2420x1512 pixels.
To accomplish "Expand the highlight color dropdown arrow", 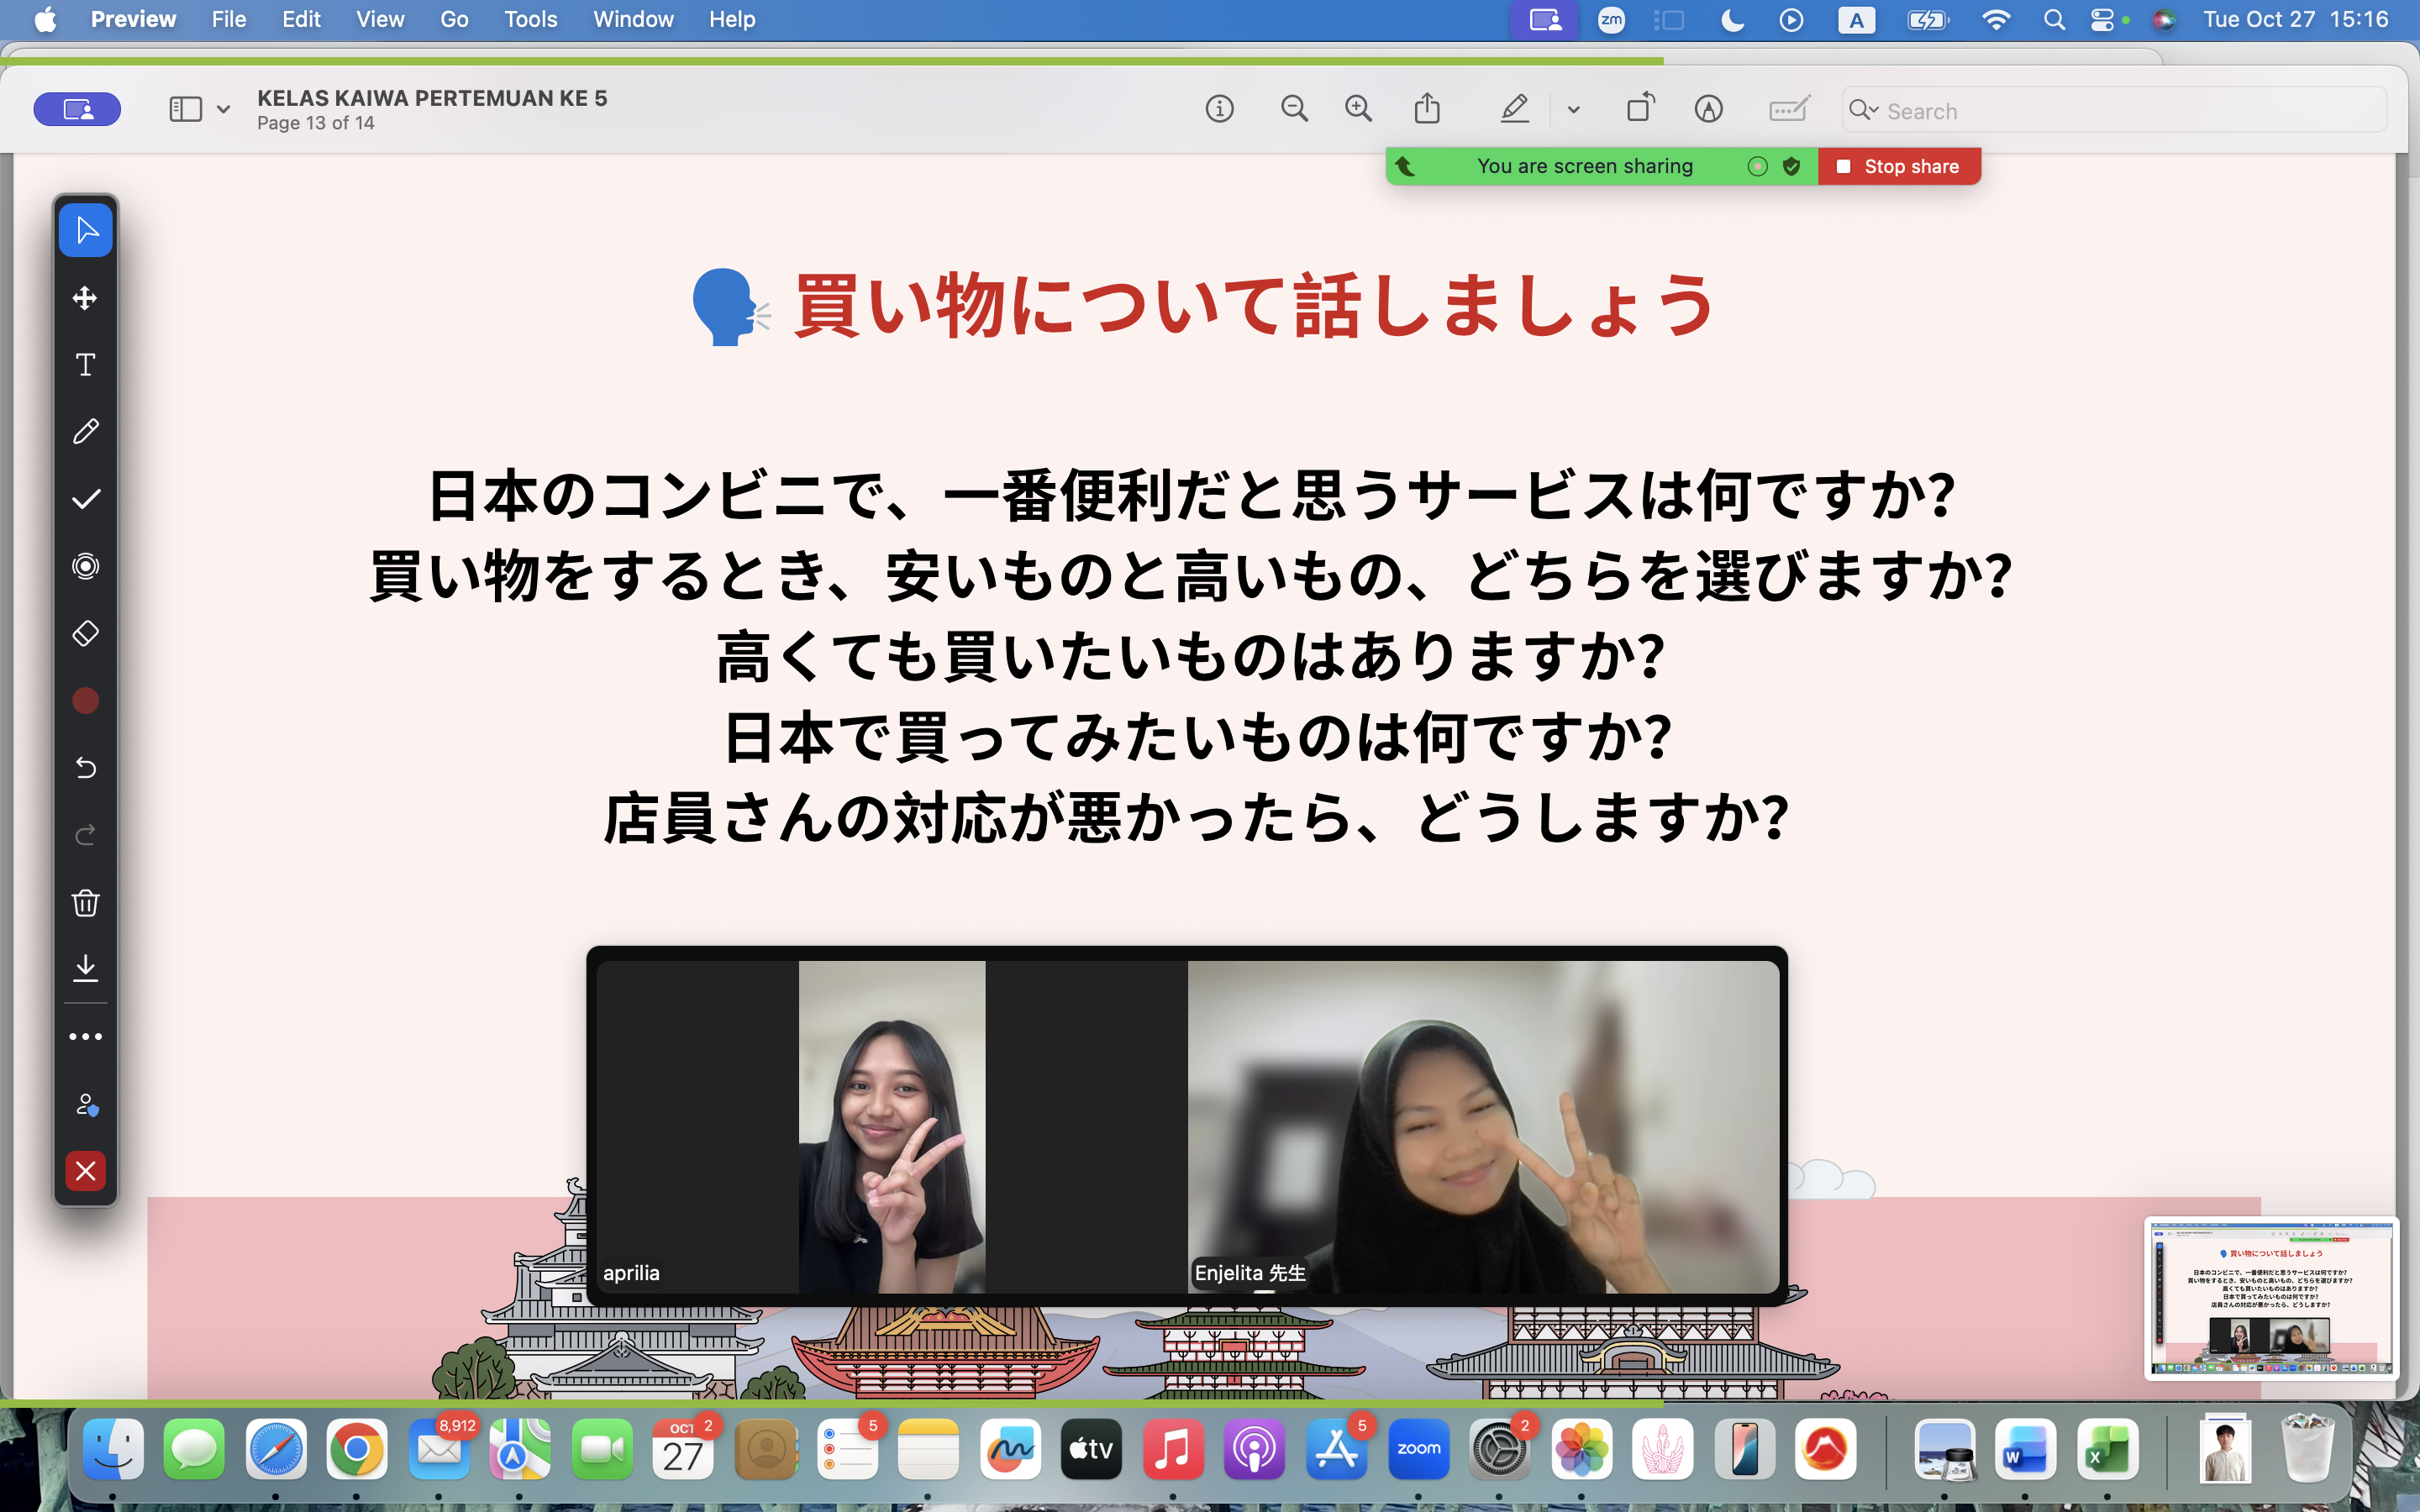I will 1573,110.
